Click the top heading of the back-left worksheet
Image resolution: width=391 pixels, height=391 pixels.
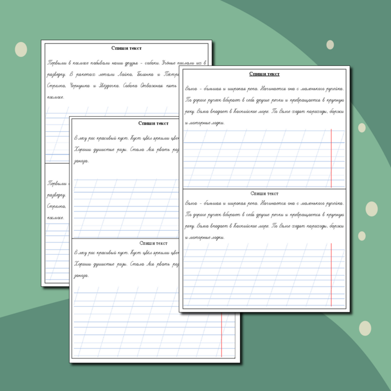(127, 48)
